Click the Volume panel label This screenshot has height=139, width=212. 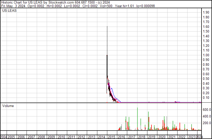(8, 106)
